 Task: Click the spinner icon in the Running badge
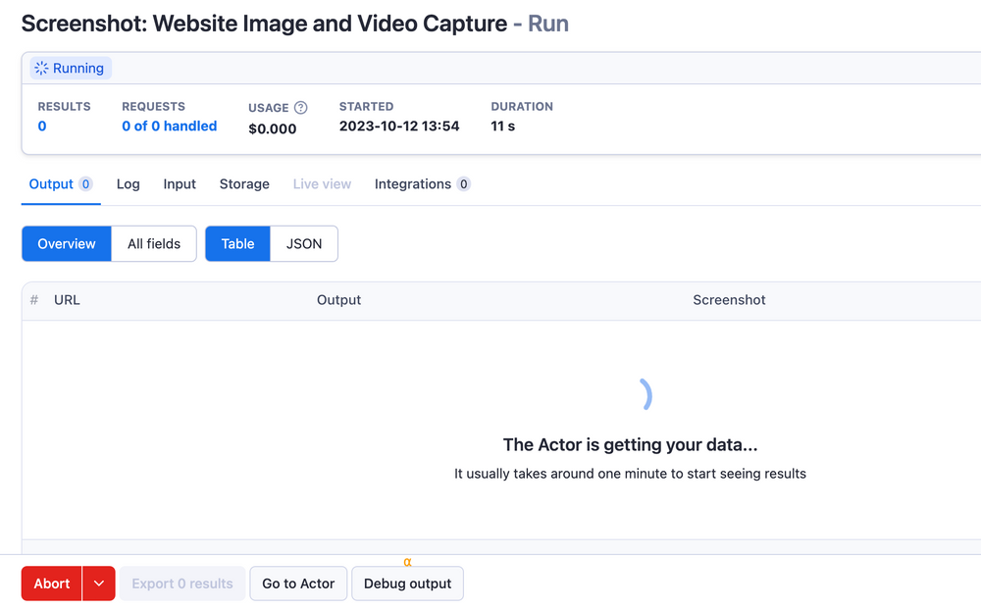tap(39, 68)
